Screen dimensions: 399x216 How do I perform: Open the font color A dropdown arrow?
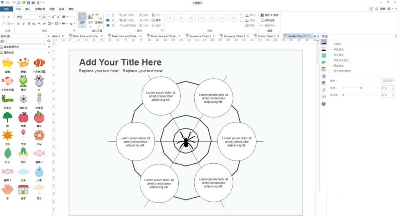[x=74, y=24]
